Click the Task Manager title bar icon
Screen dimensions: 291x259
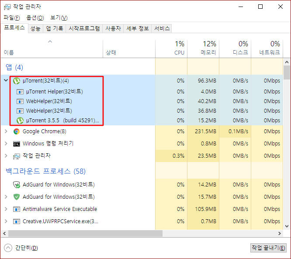point(7,7)
